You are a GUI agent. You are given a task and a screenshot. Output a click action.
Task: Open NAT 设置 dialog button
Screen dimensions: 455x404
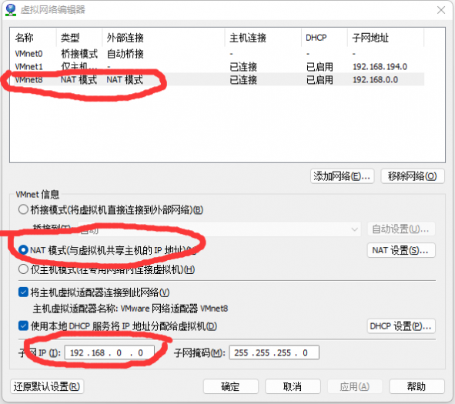tap(401, 250)
